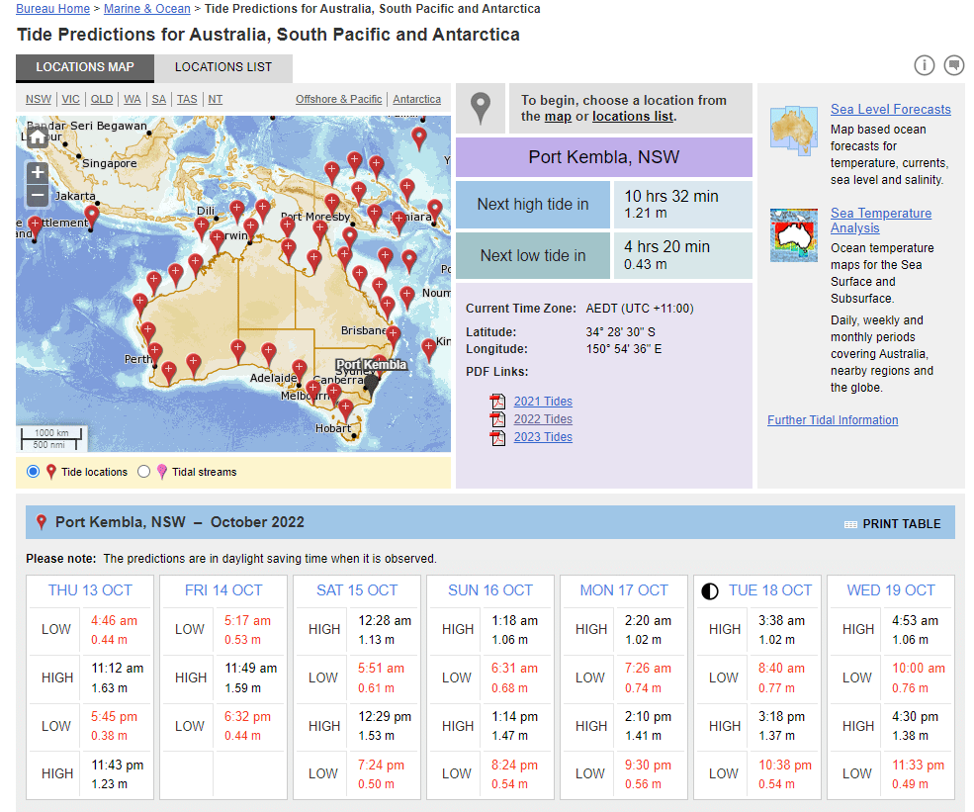Click the SAT 15 OCT column header
The image size is (974, 812).
coord(357,590)
